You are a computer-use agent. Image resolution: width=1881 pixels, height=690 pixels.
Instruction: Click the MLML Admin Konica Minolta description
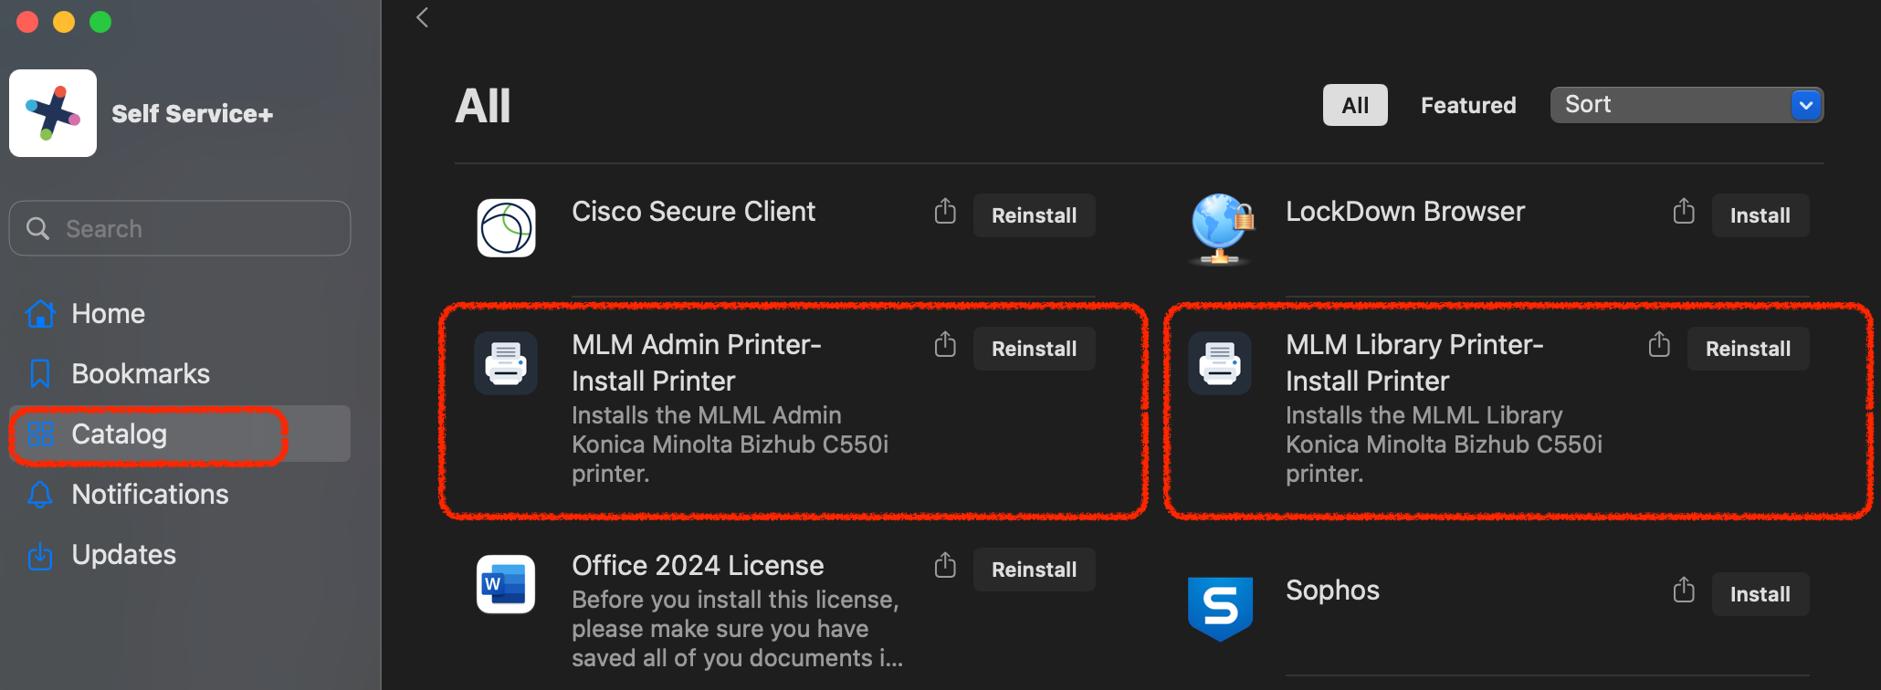(730, 444)
